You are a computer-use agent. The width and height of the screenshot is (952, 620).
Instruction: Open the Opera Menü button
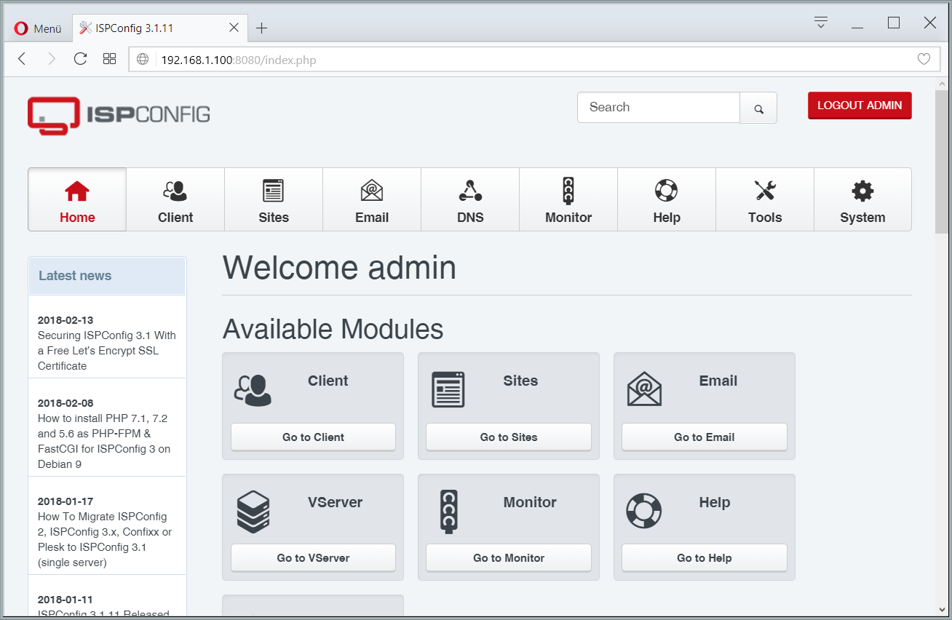coord(38,28)
